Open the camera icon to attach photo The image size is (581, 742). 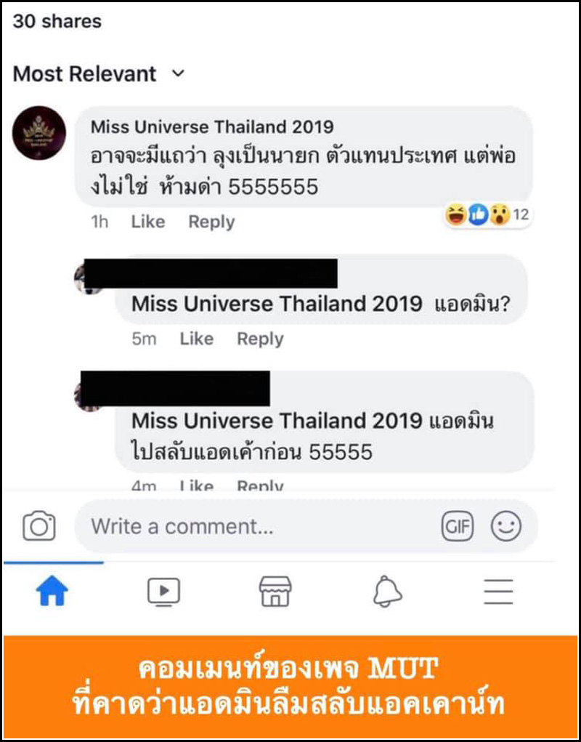[x=39, y=525]
